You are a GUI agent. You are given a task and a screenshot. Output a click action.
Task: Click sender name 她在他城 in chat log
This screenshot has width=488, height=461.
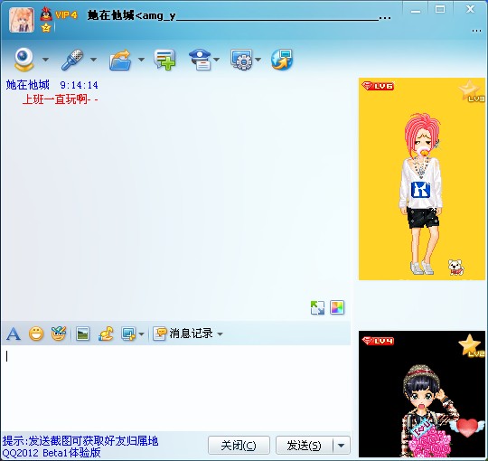click(x=28, y=85)
